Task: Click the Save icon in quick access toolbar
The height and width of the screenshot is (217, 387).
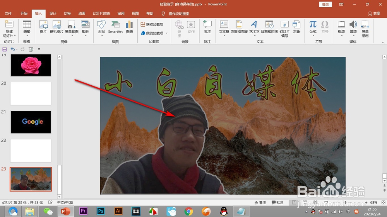Action: click(4, 49)
